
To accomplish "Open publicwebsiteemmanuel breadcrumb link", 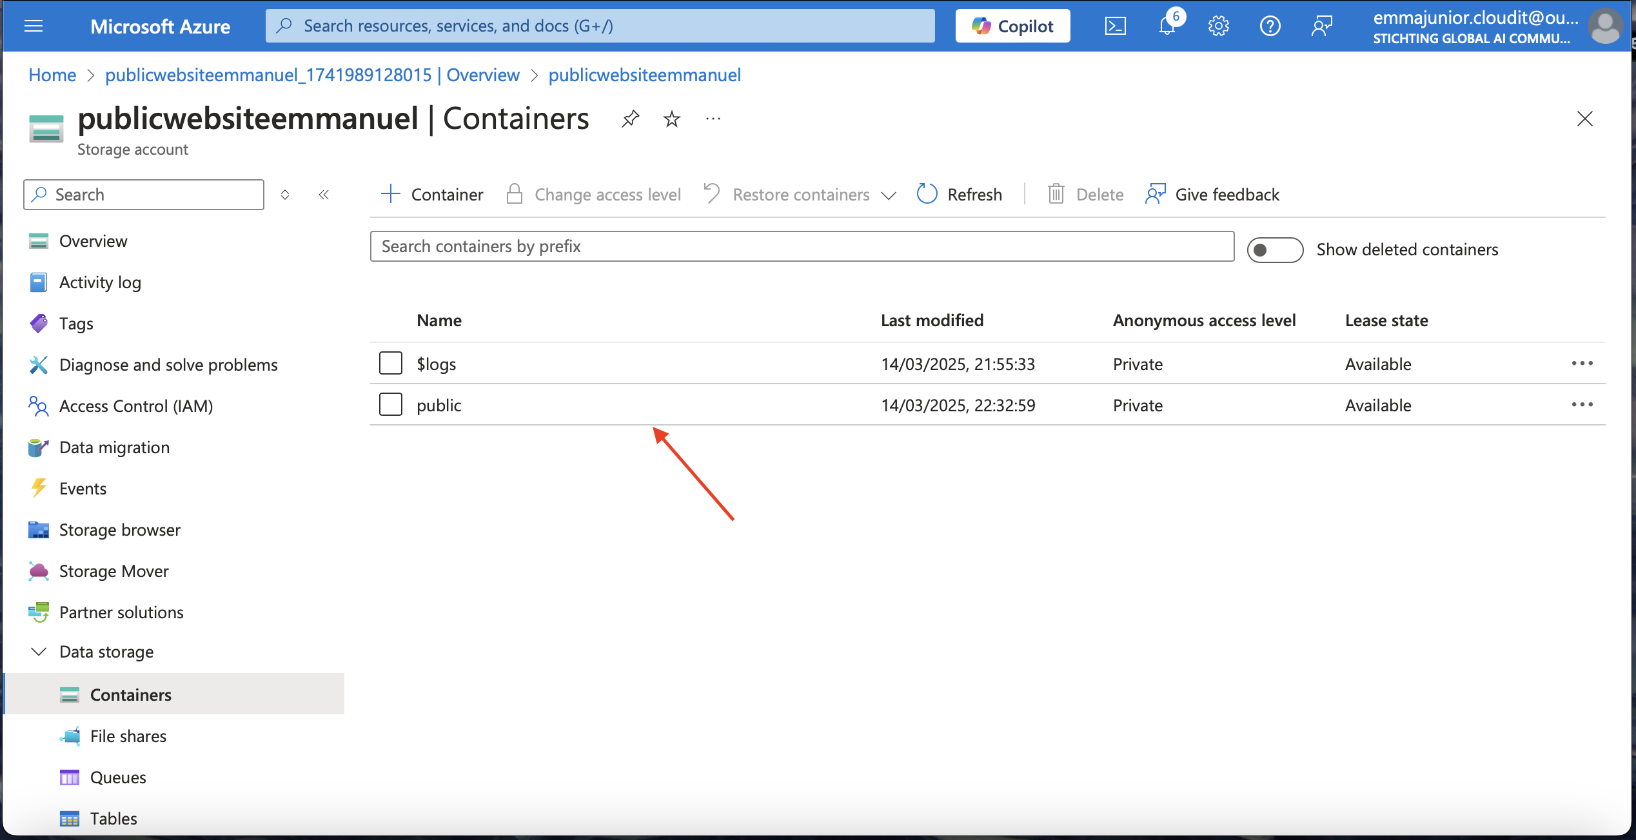I will pos(644,75).
